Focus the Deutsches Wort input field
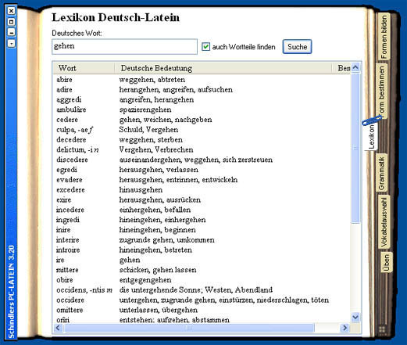The height and width of the screenshot is (345, 407). [124, 47]
